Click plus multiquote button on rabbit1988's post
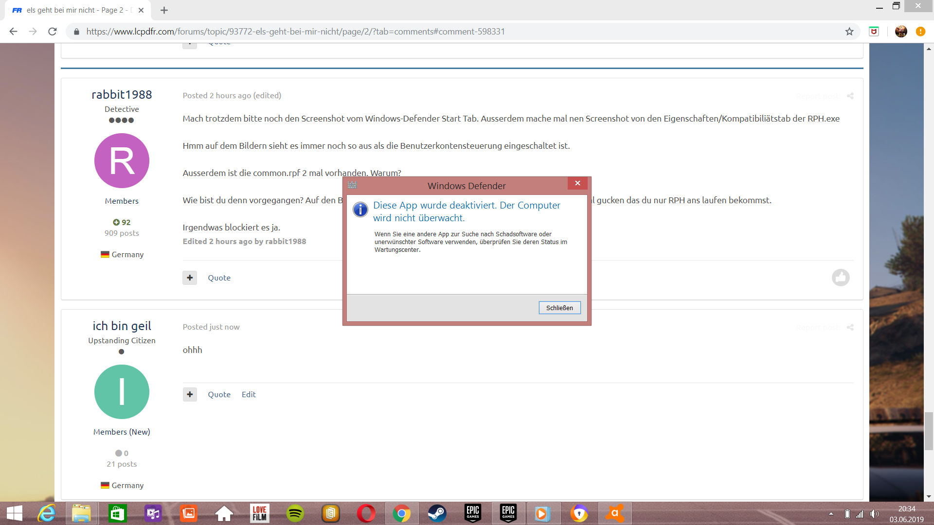 pyautogui.click(x=190, y=278)
